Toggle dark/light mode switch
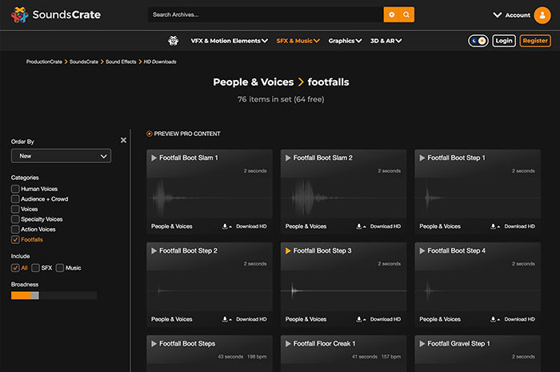Screen dimensions: 560x372 [478, 41]
